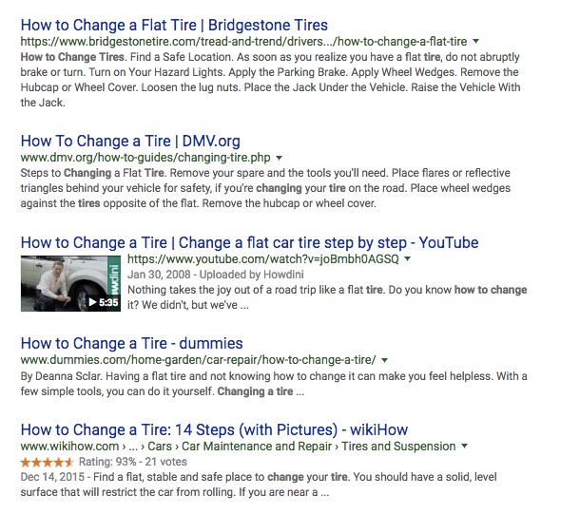Viewport: 580px width, 514px height.
Task: Click the Cars breadcrumb in wikiHow result
Action: 160,447
